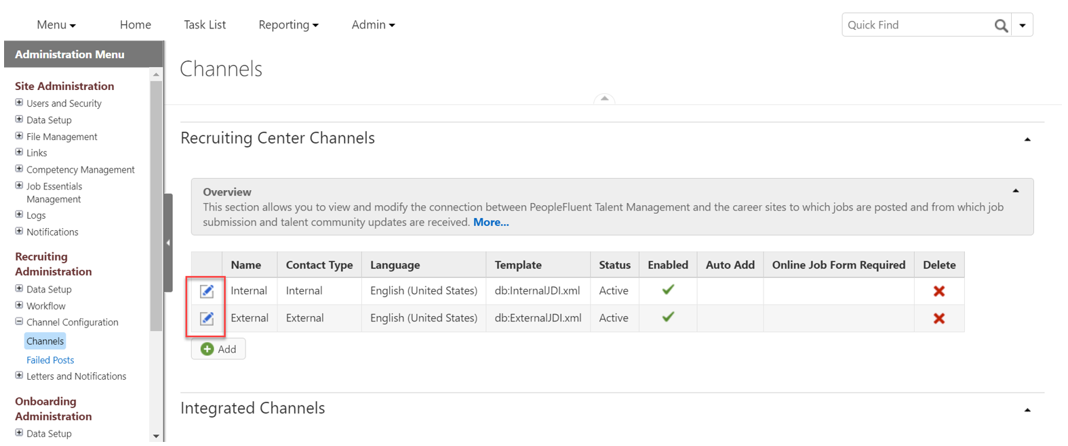The image size is (1068, 446).
Task: Click sidebar scrollbar up arrow
Action: (x=157, y=74)
